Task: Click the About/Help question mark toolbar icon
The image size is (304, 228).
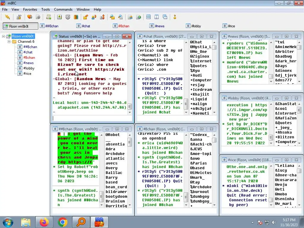Action: tap(175, 17)
